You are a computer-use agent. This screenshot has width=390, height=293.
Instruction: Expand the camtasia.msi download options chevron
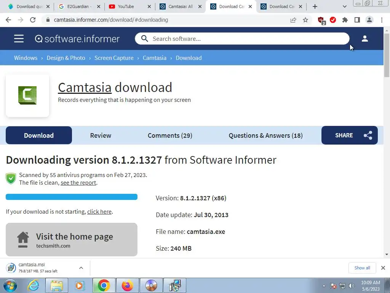click(81, 268)
